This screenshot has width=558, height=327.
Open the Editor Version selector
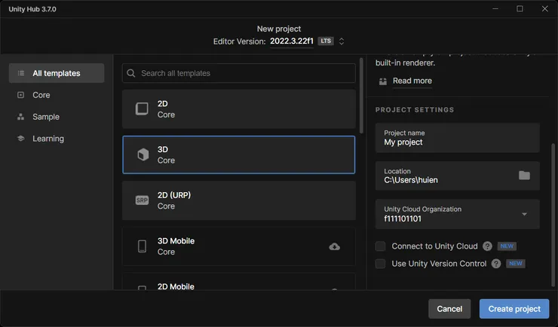pyautogui.click(x=341, y=41)
